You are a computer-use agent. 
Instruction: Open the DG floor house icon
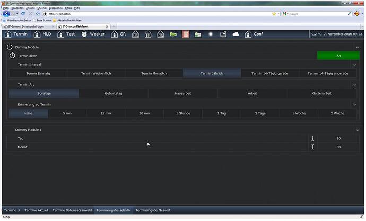click(161, 34)
